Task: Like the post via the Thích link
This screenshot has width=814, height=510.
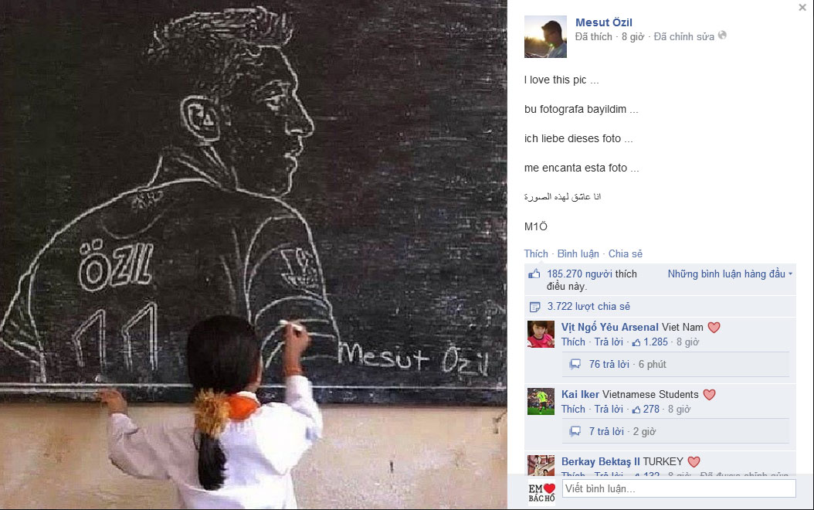Action: (x=536, y=253)
